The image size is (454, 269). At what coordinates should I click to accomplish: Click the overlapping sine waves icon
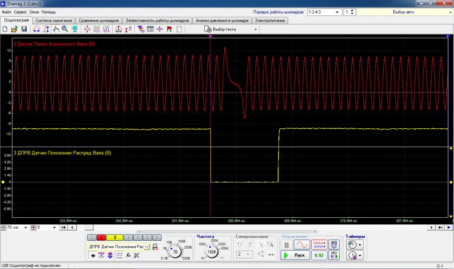(106, 29)
